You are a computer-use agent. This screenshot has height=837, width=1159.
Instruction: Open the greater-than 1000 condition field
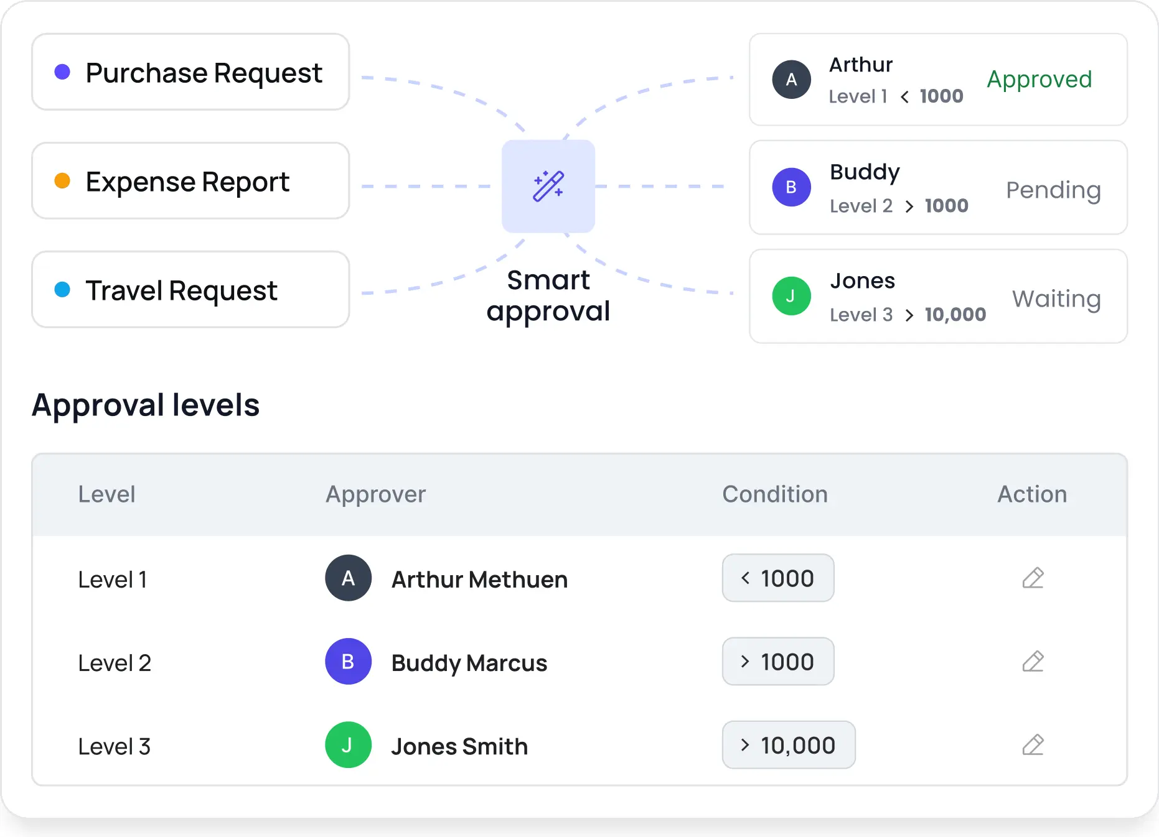click(778, 662)
